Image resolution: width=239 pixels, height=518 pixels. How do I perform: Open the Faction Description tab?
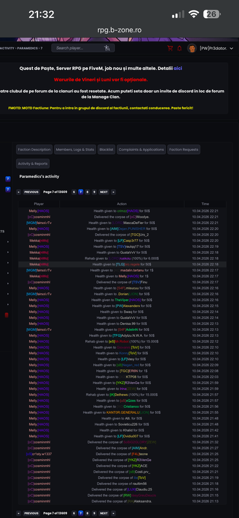coord(34,150)
